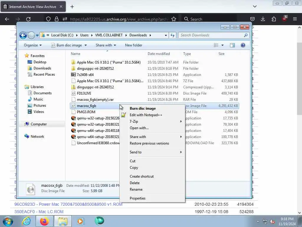Select Desktop in Favorites
The width and height of the screenshot is (302, 227).
click(x=40, y=62)
